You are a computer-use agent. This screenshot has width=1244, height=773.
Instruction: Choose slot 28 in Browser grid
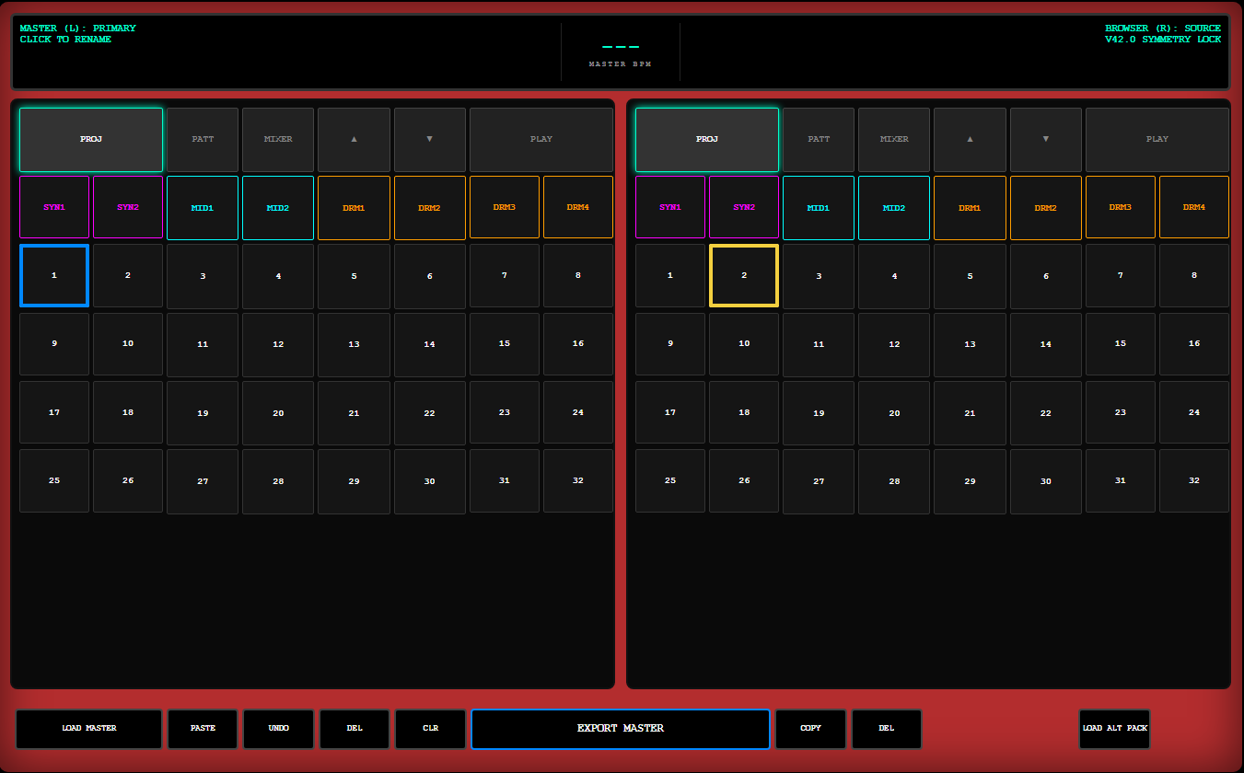coord(894,481)
